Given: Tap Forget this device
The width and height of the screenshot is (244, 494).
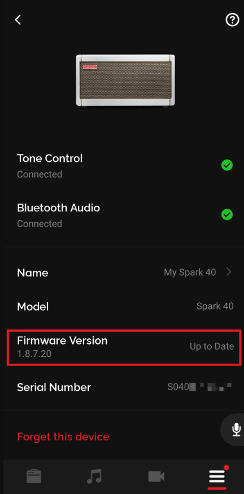Looking at the screenshot, I should click(63, 436).
